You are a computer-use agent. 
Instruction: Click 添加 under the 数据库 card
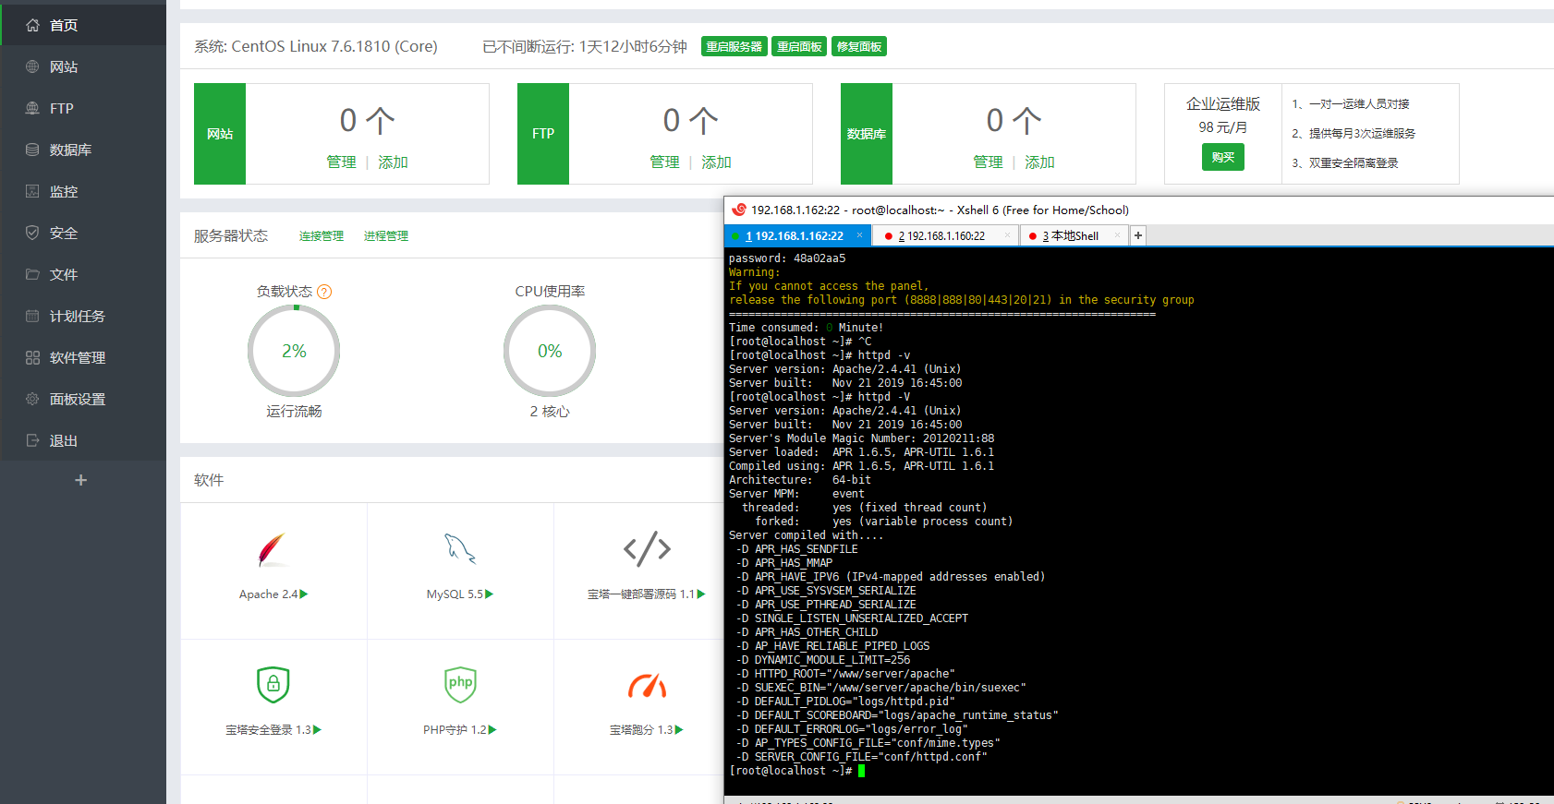pos(1039,162)
